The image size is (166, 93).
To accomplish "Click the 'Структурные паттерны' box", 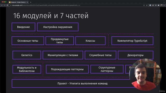I will click(107, 69).
